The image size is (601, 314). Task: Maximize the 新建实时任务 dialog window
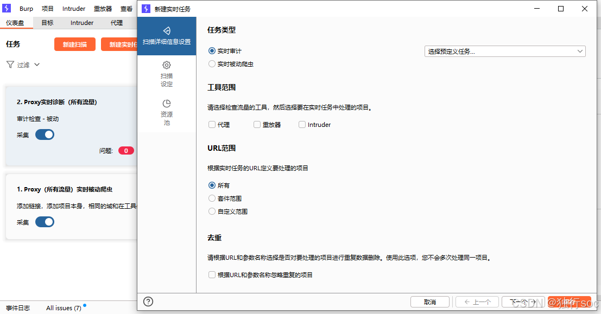point(561,9)
